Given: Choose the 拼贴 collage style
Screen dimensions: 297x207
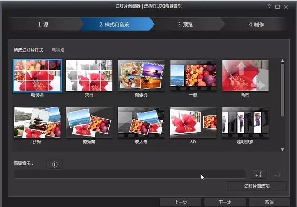Looking at the screenshot, I should 37,122.
